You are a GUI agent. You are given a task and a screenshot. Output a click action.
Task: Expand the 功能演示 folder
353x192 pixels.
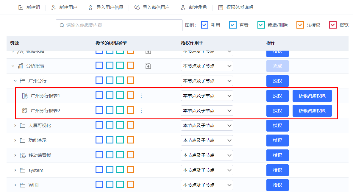coord(15,141)
